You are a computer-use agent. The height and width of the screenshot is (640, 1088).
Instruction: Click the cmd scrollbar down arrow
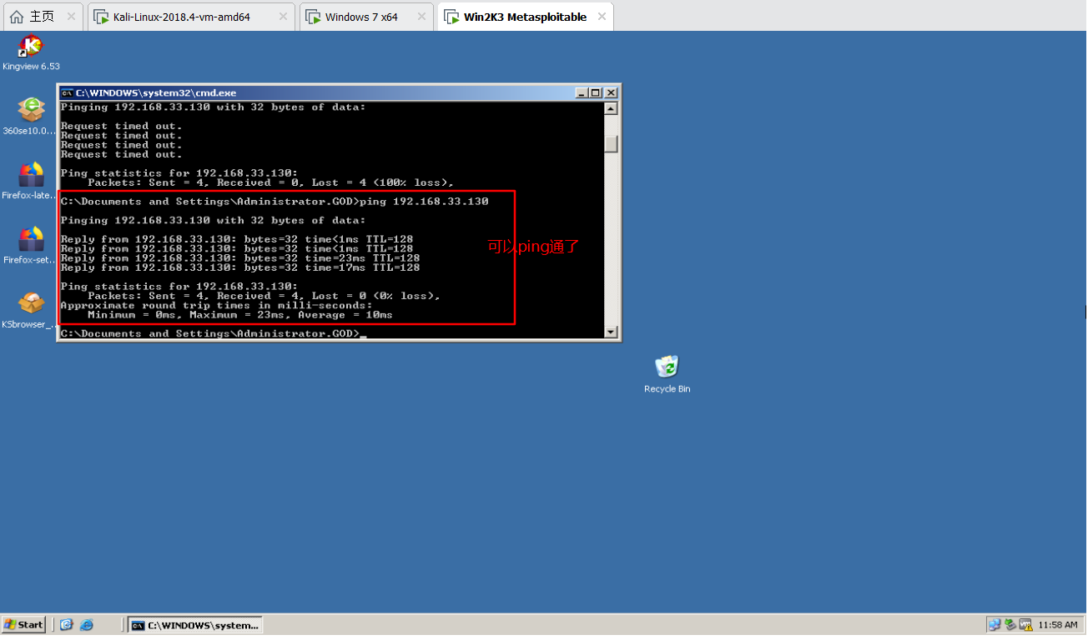pyautogui.click(x=612, y=332)
